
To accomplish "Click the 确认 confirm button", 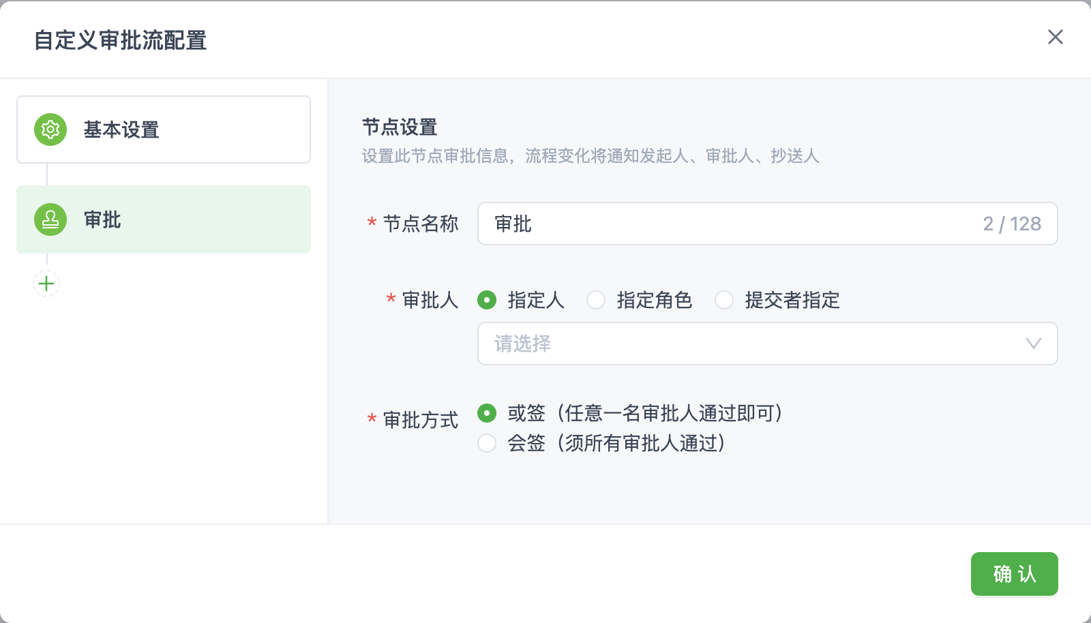I will [1014, 573].
